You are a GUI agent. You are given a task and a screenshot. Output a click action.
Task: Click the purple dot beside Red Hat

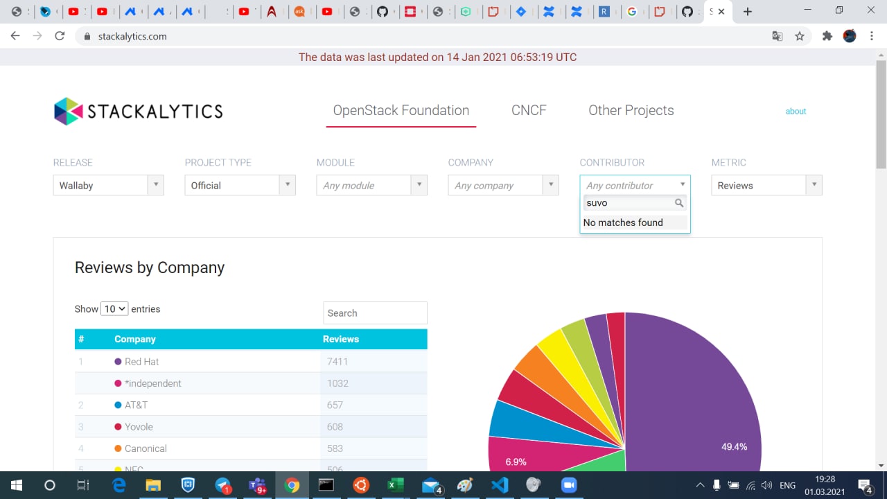[x=118, y=362]
